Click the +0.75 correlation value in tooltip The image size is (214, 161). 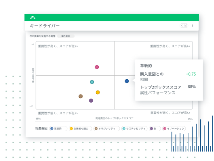191,74
